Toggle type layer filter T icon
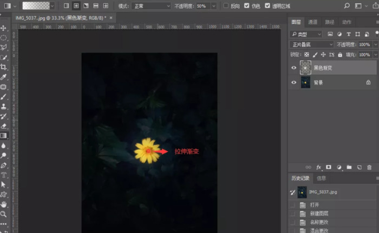379x233 pixels. pyautogui.click(x=349, y=34)
